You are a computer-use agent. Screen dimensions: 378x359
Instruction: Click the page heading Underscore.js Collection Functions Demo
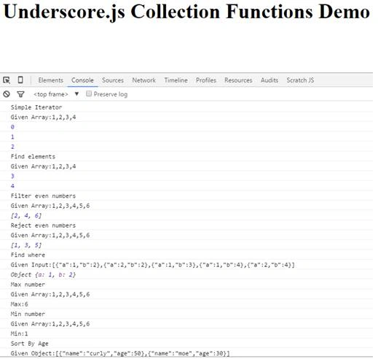186,12
